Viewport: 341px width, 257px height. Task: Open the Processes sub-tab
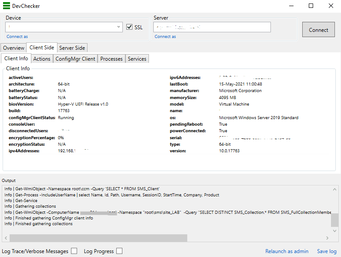(x=111, y=59)
